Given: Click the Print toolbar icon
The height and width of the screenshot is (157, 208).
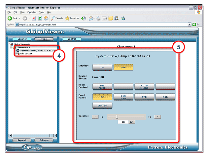Looking at the screenshot, I should point(98,18).
